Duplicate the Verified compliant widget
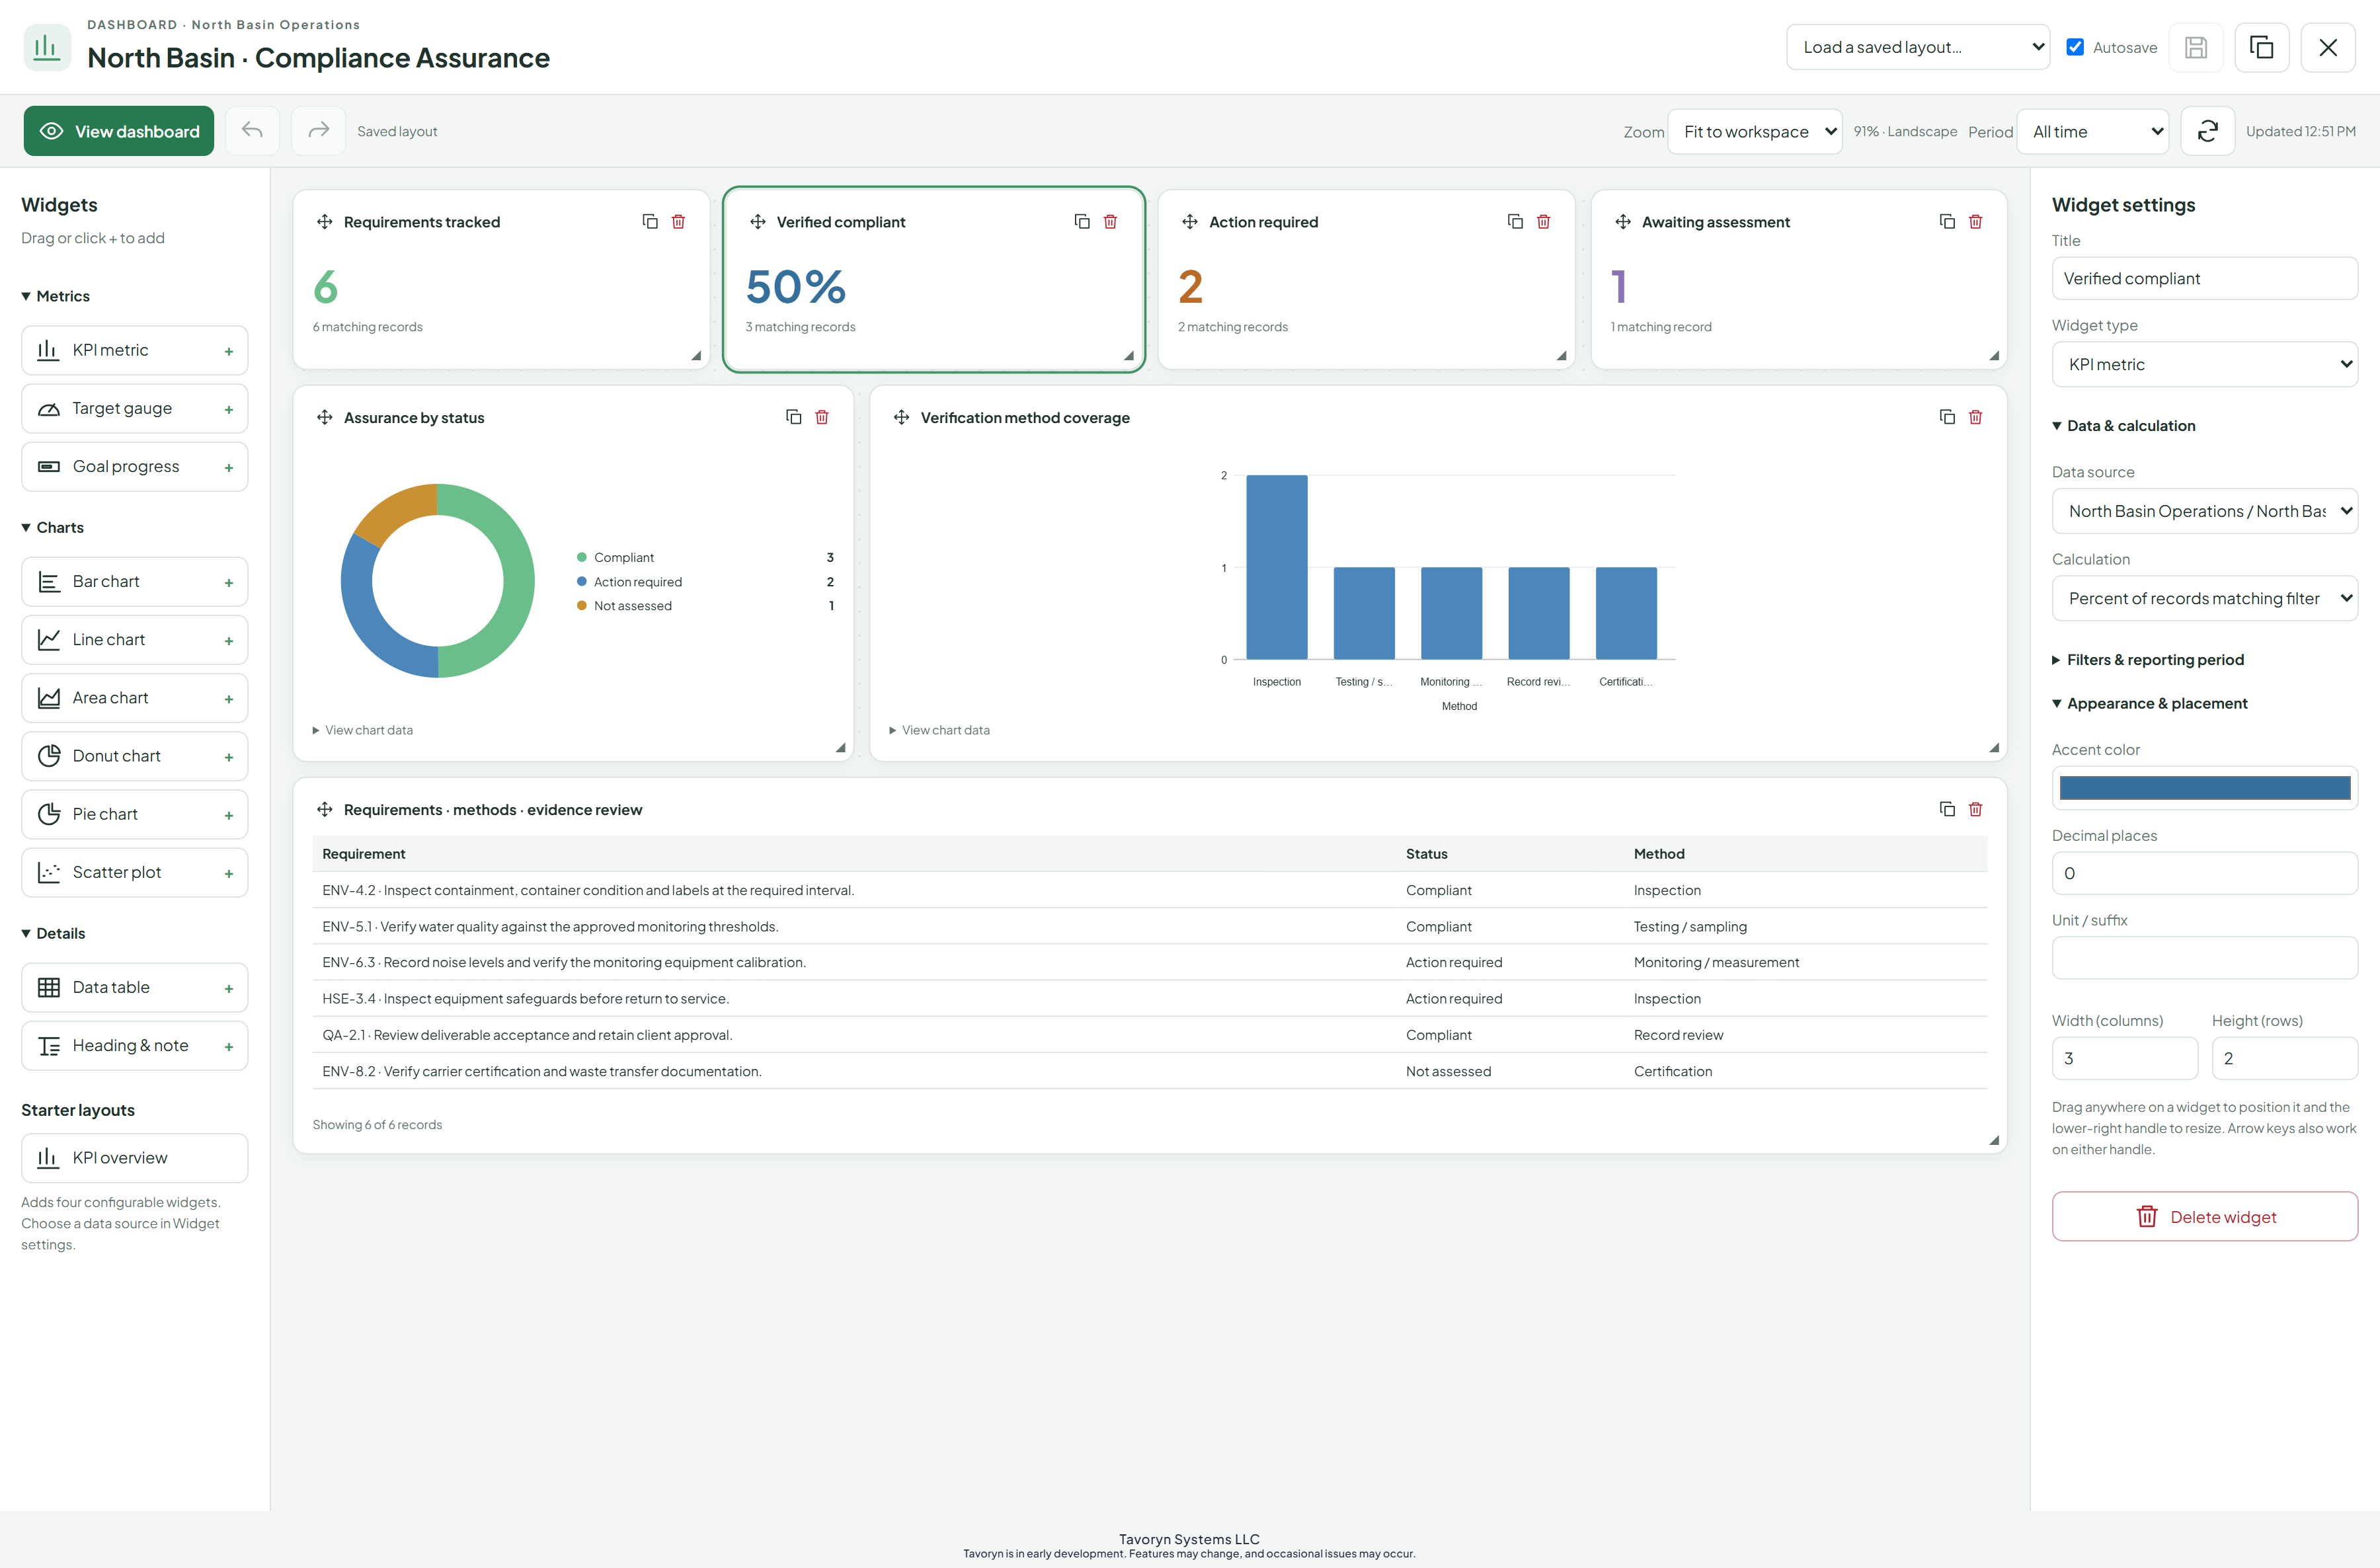The width and height of the screenshot is (2380, 1568). [1082, 221]
